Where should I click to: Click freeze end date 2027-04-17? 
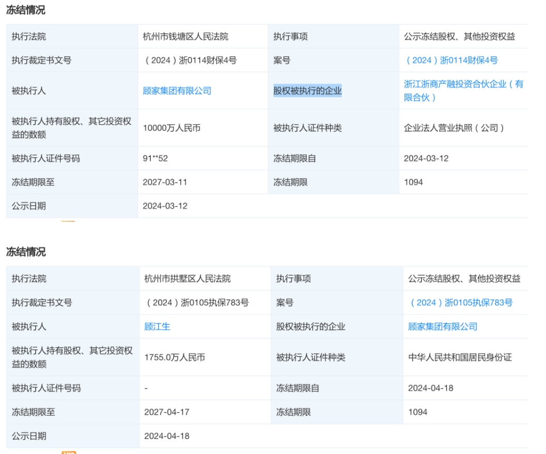coord(167,412)
